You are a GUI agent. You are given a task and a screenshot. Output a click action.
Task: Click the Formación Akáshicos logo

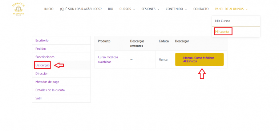[18, 9]
